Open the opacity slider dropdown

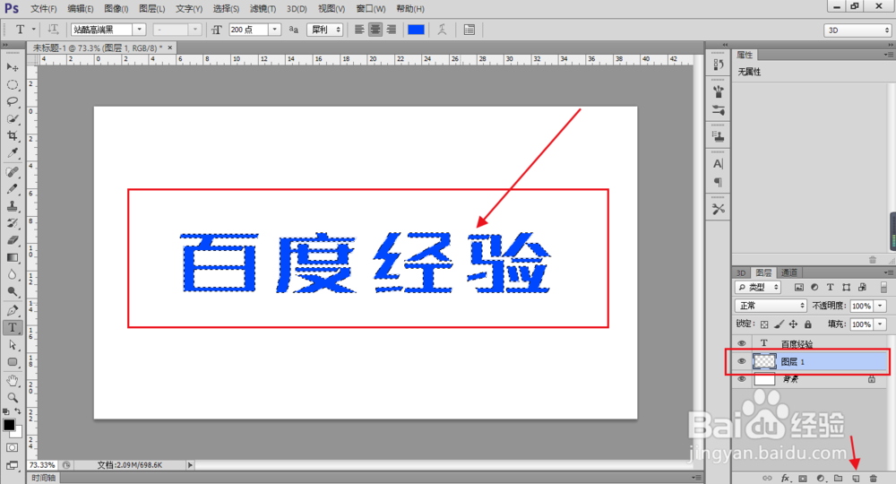tap(881, 307)
